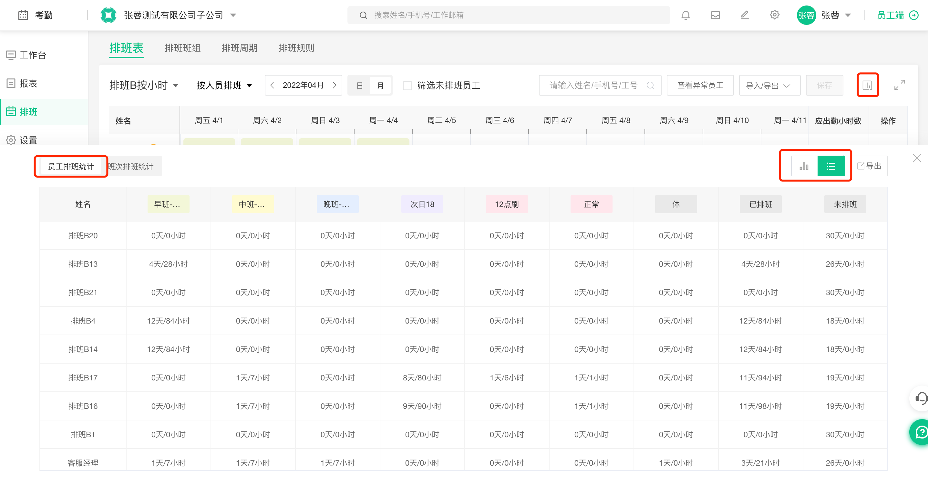Image resolution: width=928 pixels, height=496 pixels.
Task: Click the company logo icon
Action: [x=108, y=15]
